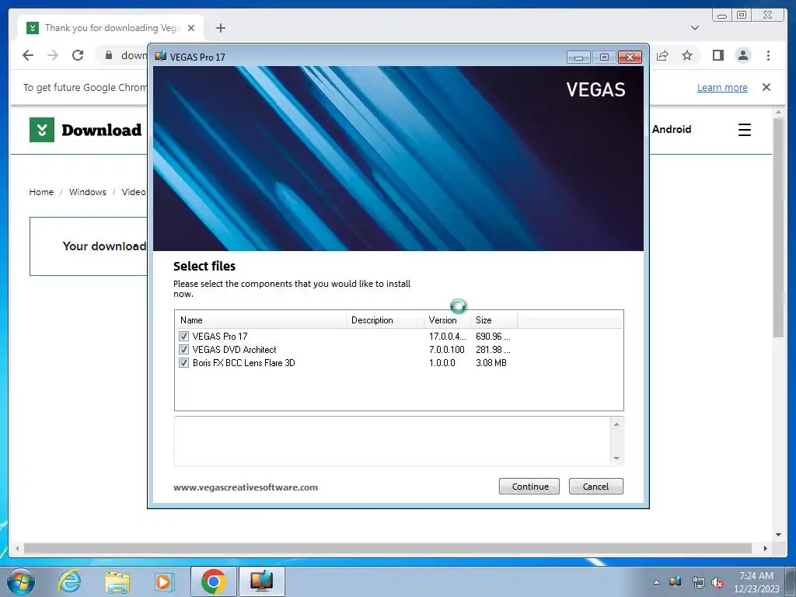Open Chrome three-dot menu
796x597 pixels.
[769, 55]
